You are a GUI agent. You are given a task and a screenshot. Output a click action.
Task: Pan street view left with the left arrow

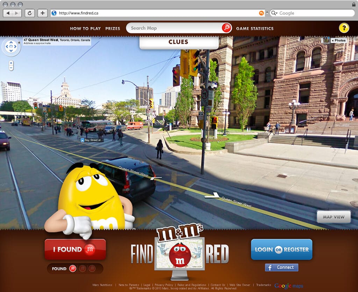[7, 47]
